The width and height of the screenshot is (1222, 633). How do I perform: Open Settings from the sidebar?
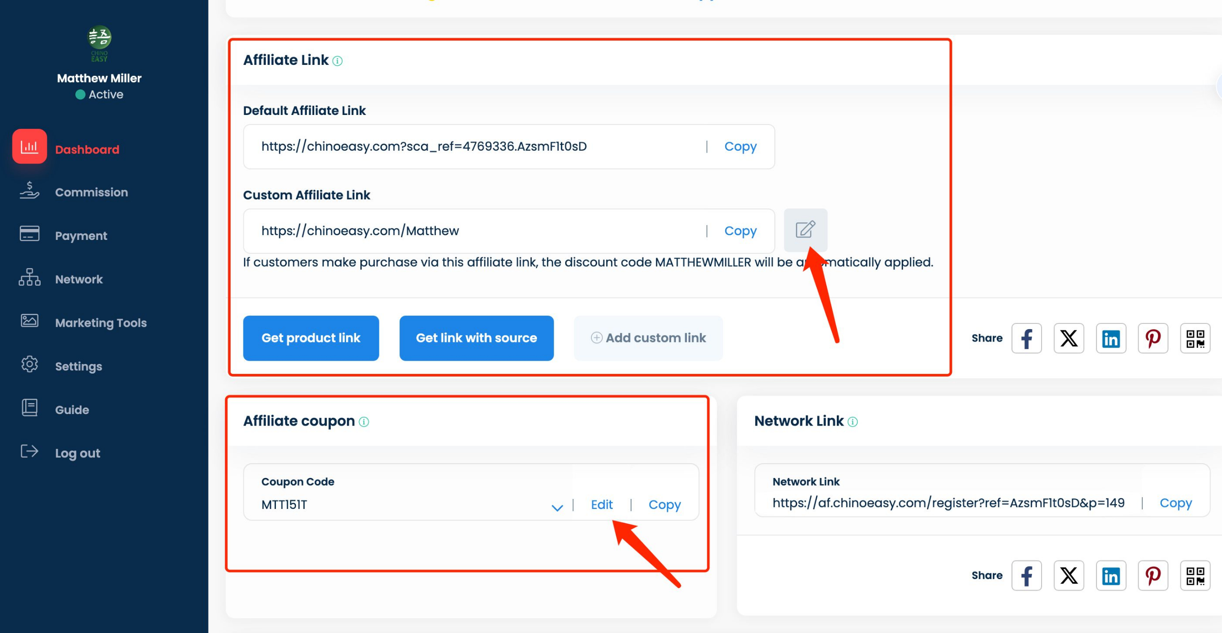(78, 366)
